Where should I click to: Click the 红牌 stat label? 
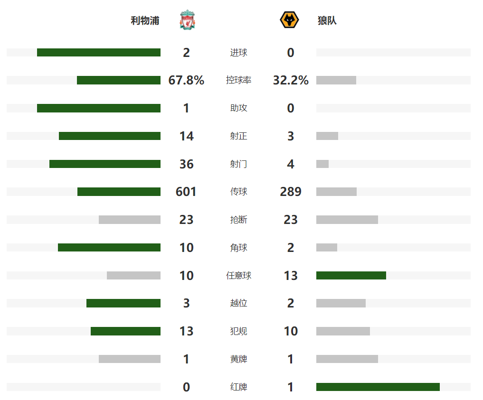238,387
